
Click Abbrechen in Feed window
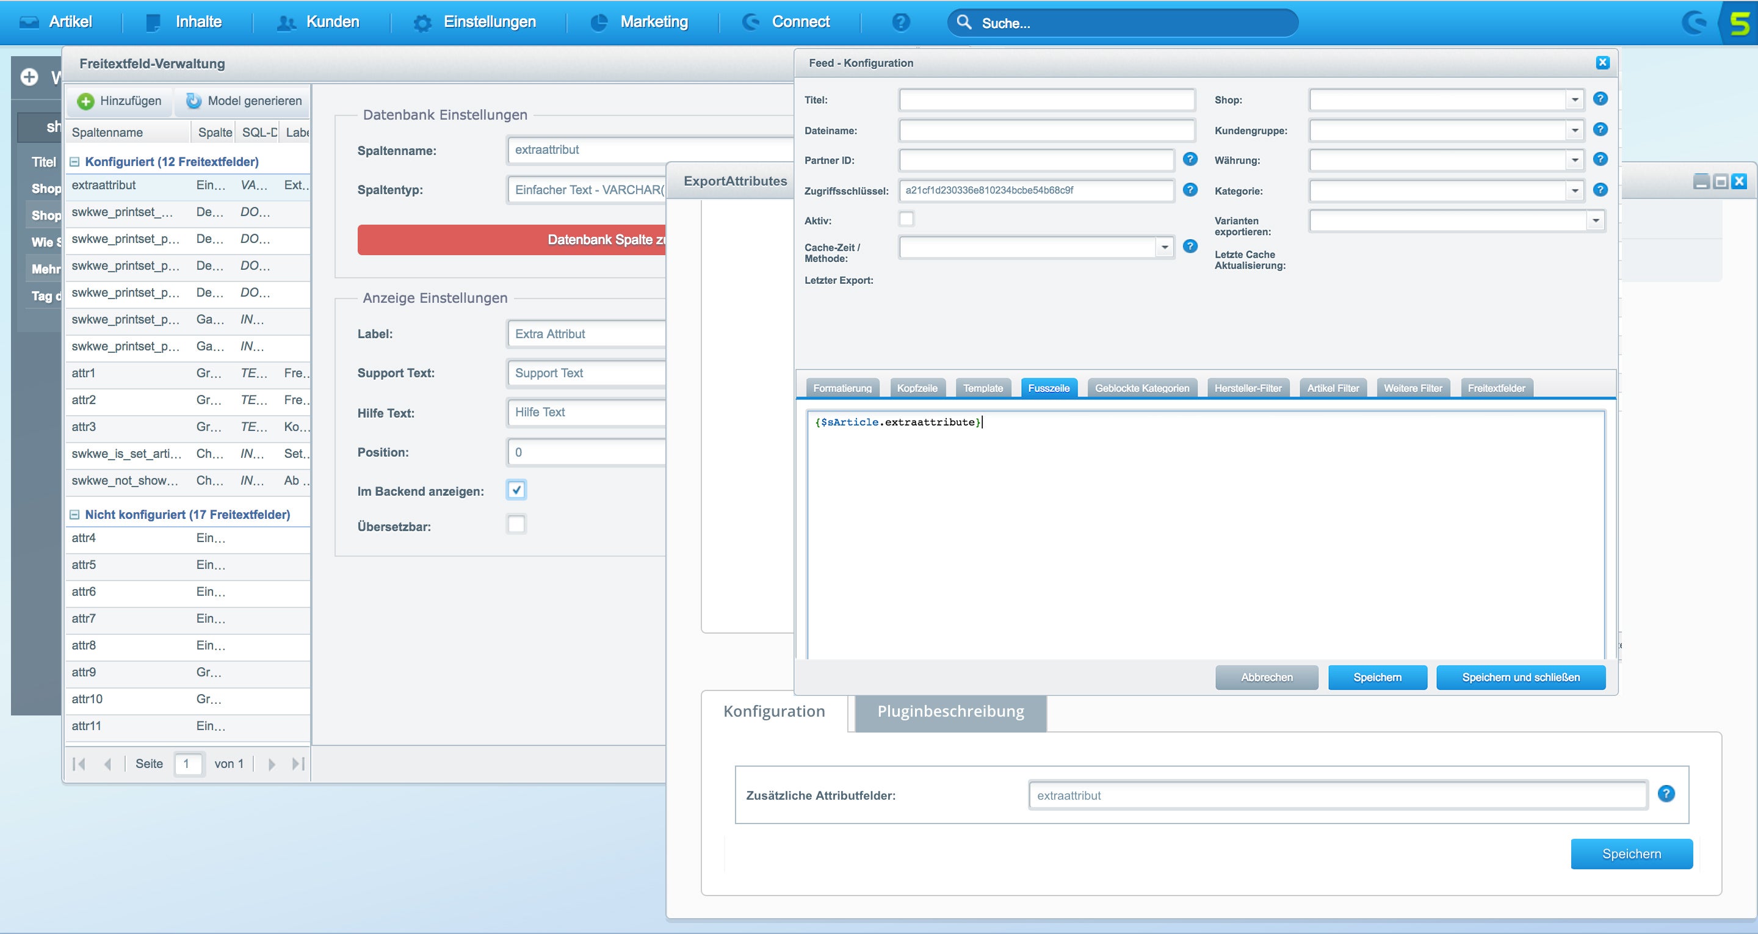[x=1267, y=677]
